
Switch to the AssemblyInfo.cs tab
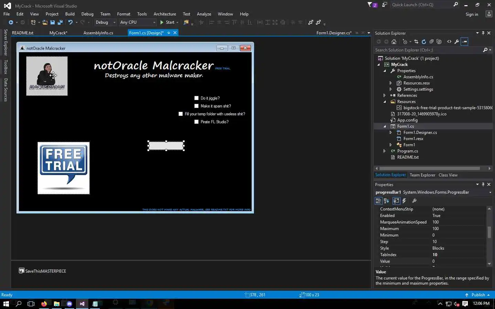tap(98, 33)
